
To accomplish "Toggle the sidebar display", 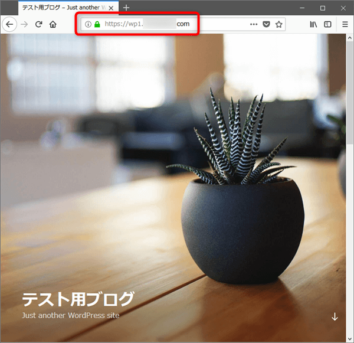I will (328, 24).
